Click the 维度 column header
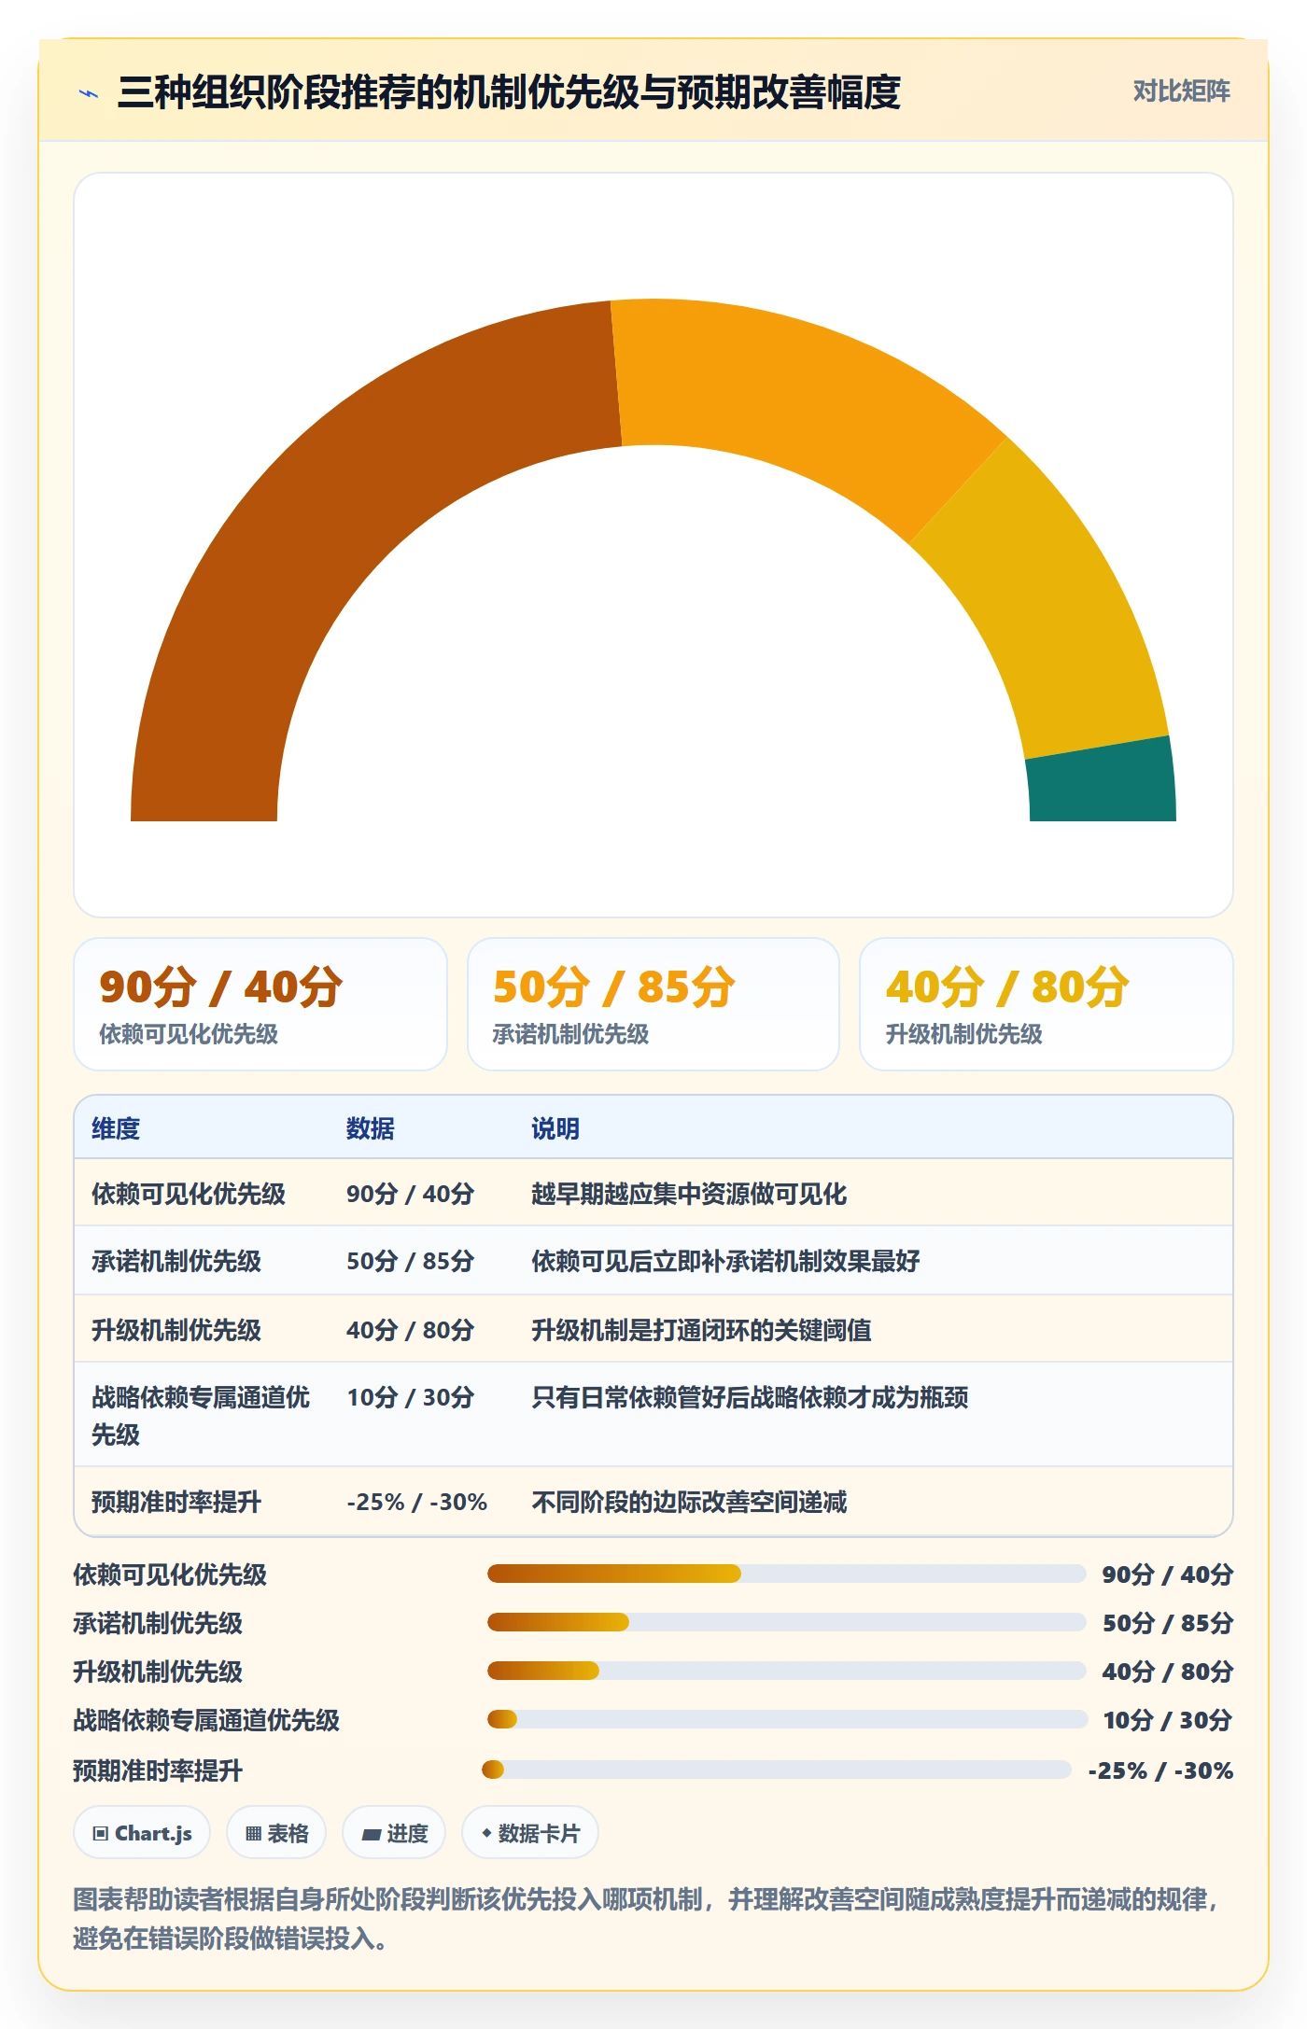The image size is (1307, 2029). pos(116,1128)
